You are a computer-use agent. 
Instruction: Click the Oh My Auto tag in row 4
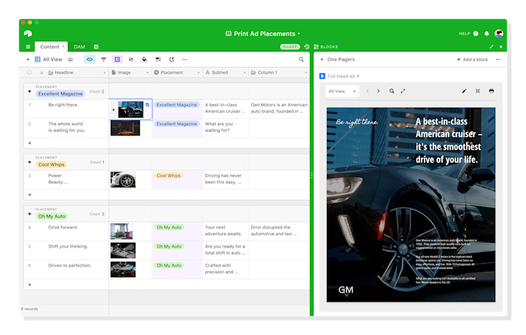(x=169, y=227)
